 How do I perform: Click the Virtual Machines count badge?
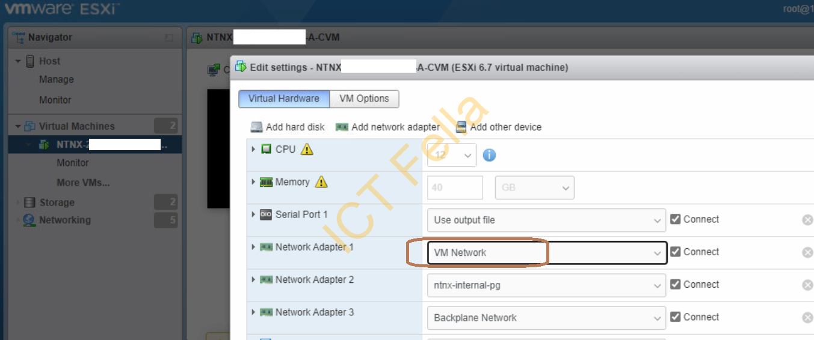click(165, 126)
